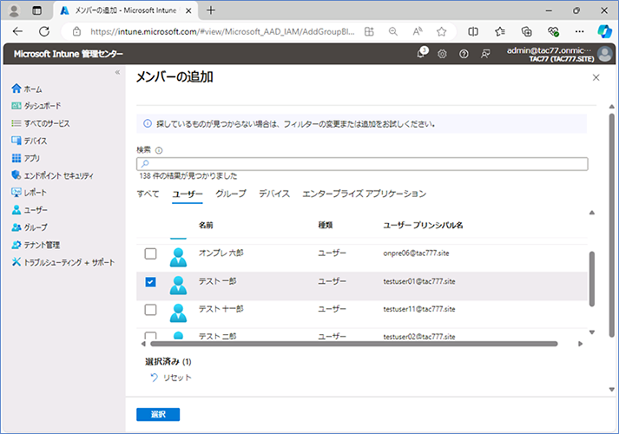The width and height of the screenshot is (619, 434).
Task: Open browser essentials heart icon
Action: [x=553, y=31]
